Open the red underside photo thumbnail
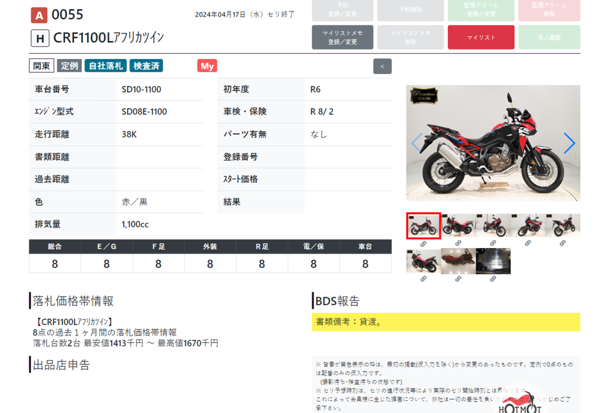Image resolution: width=605 pixels, height=413 pixels. (x=458, y=261)
